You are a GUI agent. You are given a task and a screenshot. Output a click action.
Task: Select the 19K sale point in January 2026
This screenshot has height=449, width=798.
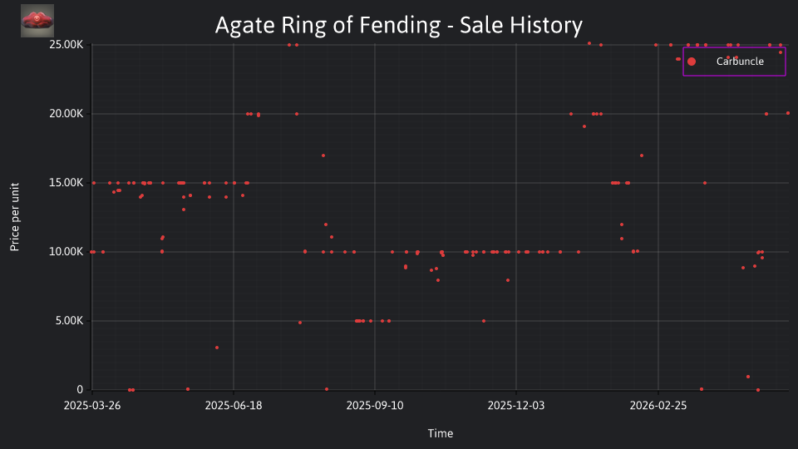(584, 126)
